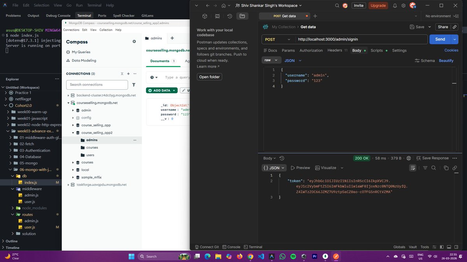
Task: Copy request link icon beside Share
Action: (x=455, y=27)
